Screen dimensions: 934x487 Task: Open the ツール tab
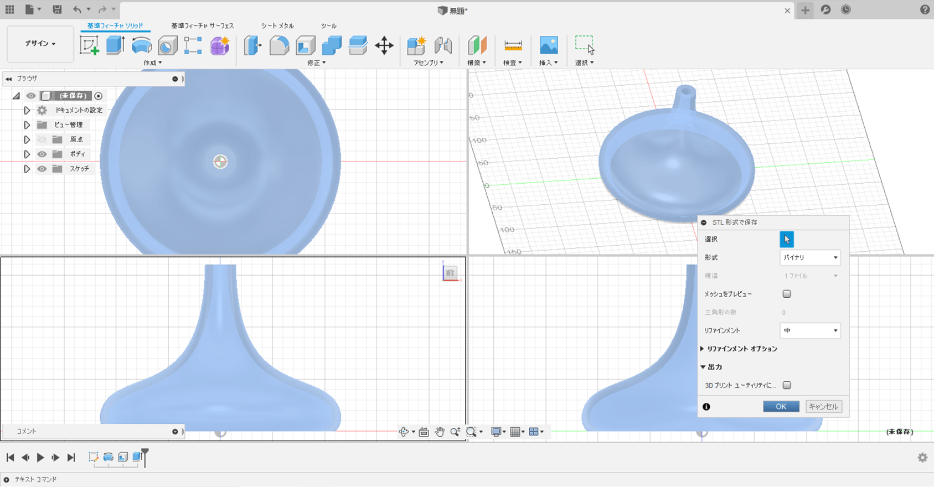(x=328, y=26)
